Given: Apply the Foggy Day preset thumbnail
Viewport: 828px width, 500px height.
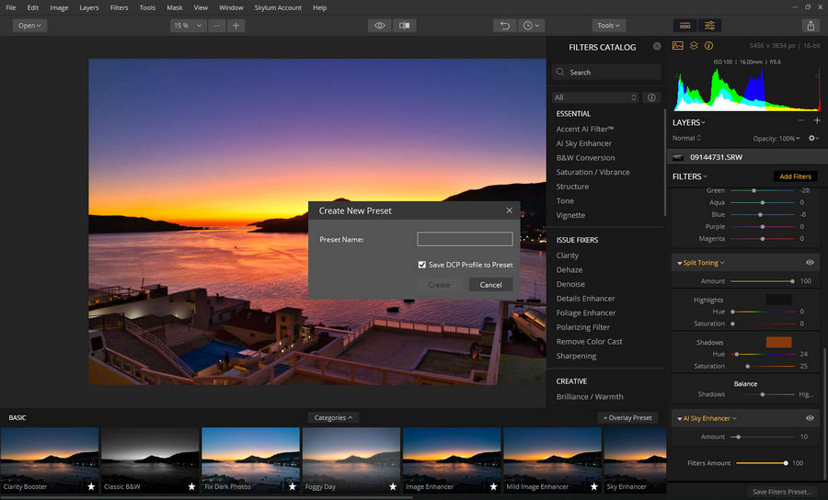Looking at the screenshot, I should click(x=351, y=460).
